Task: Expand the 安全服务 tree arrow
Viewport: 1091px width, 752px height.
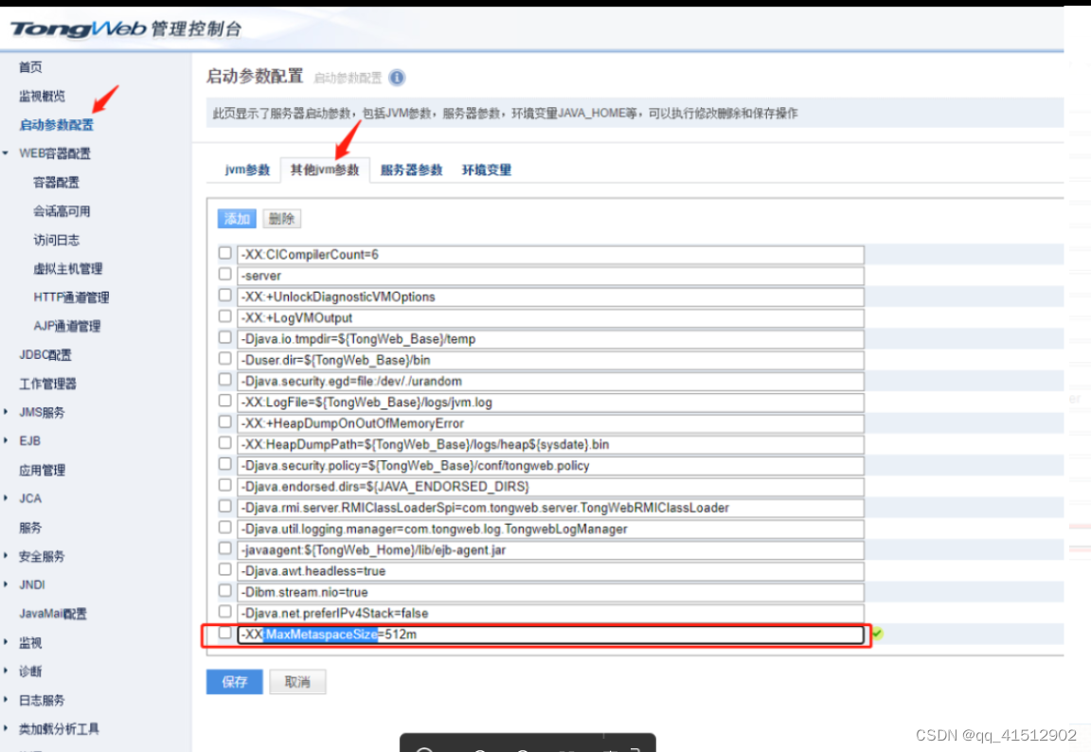Action: (6, 556)
